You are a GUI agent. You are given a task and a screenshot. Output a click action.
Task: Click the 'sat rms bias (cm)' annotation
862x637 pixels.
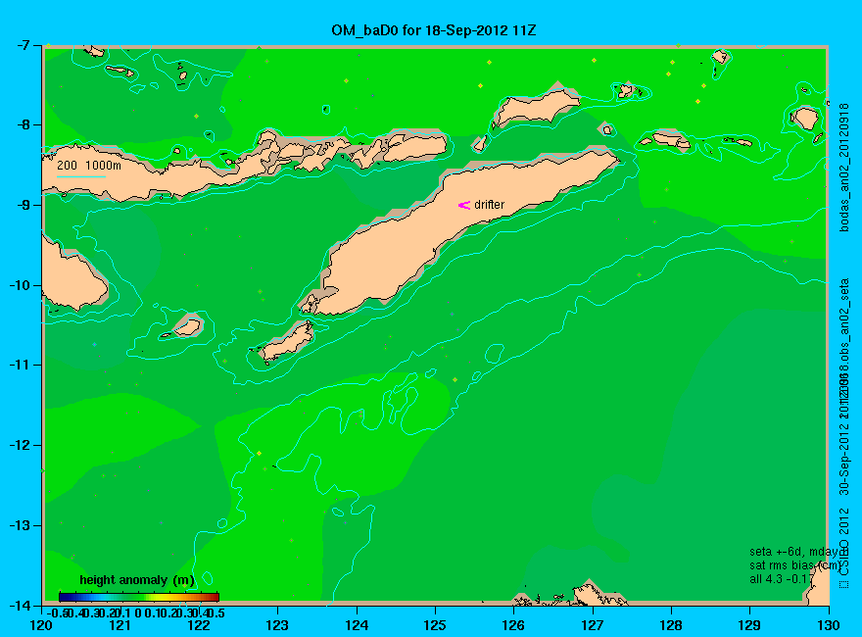(794, 565)
